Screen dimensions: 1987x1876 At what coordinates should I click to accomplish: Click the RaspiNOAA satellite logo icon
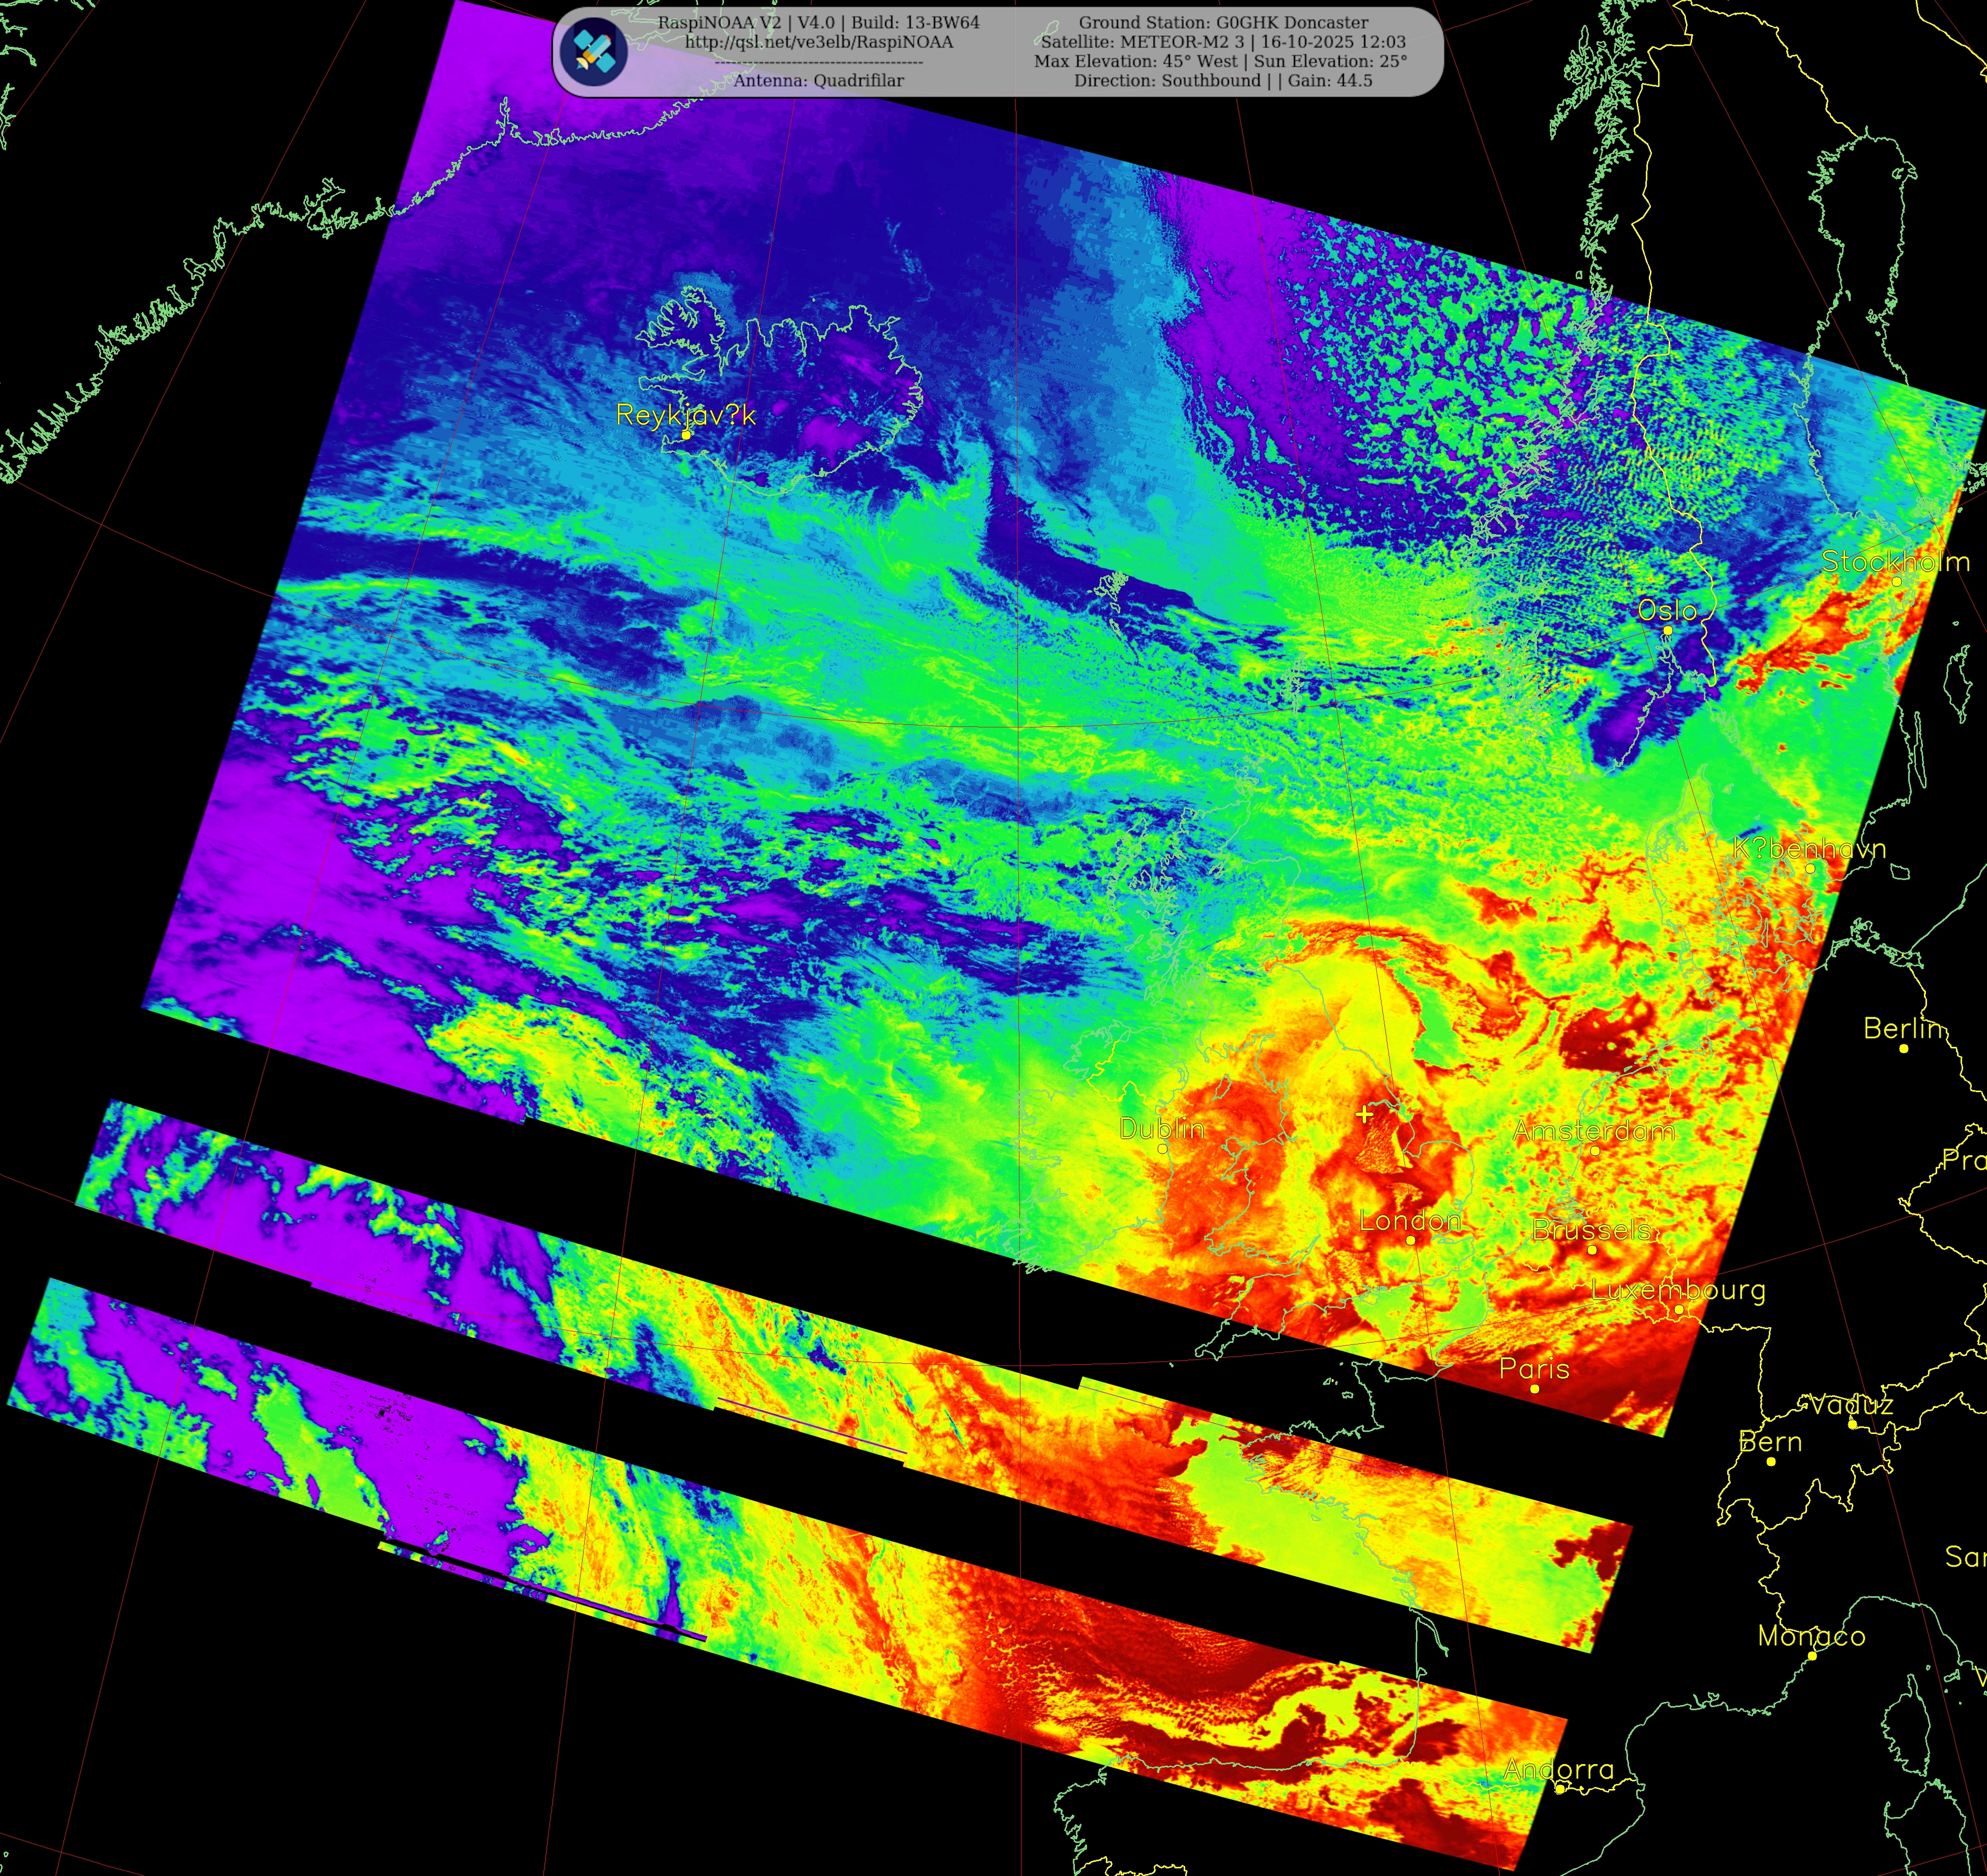[x=594, y=51]
